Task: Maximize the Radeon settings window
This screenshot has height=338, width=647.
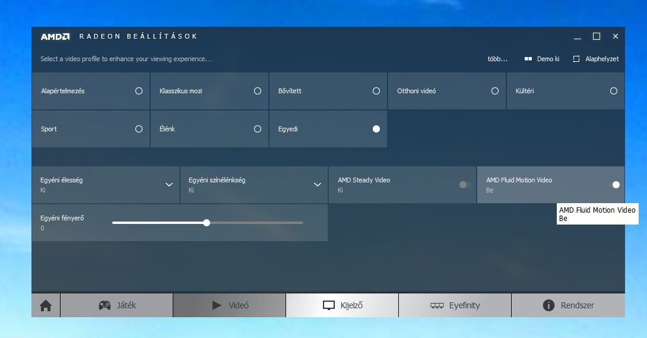Action: click(x=596, y=36)
